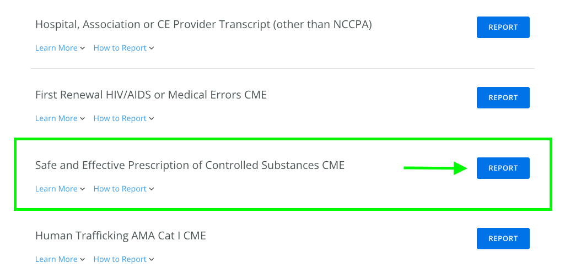The height and width of the screenshot is (279, 565).
Task: Open Learn More under Human Trafficking CME
Action: point(56,260)
